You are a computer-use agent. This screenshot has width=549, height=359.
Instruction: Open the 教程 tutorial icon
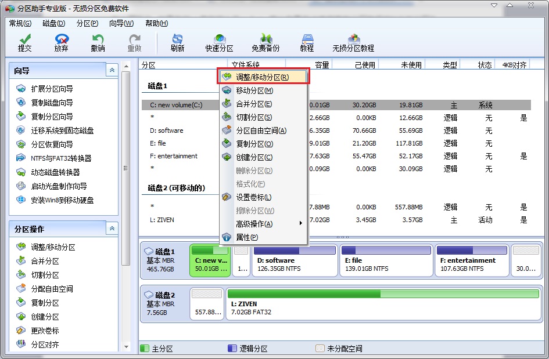pos(307,43)
